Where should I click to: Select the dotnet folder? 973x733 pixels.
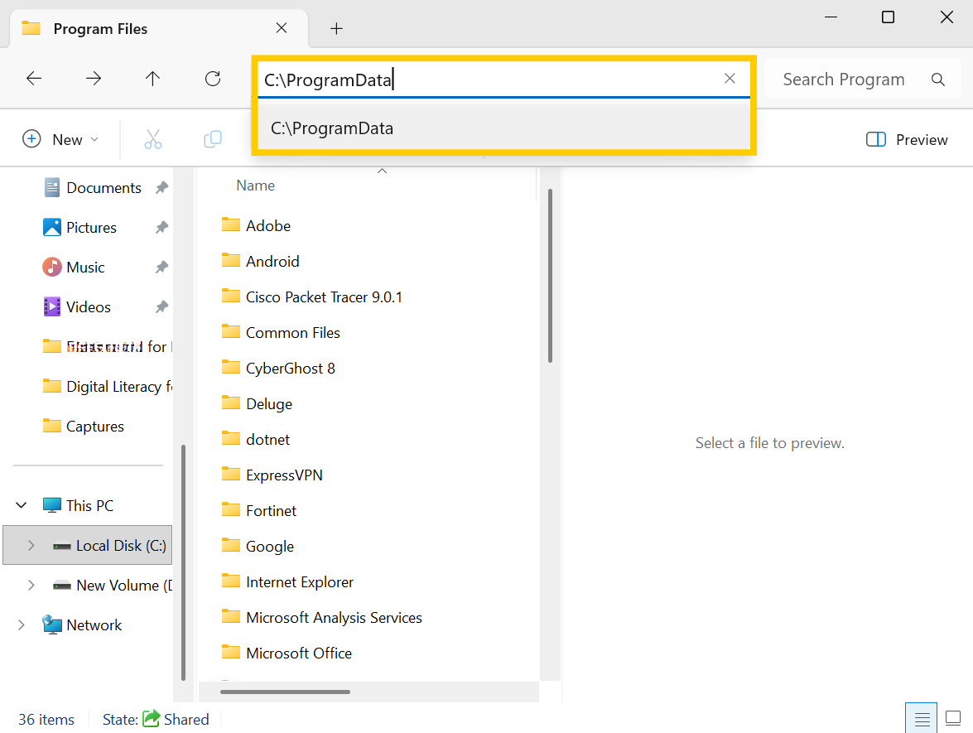point(256,440)
